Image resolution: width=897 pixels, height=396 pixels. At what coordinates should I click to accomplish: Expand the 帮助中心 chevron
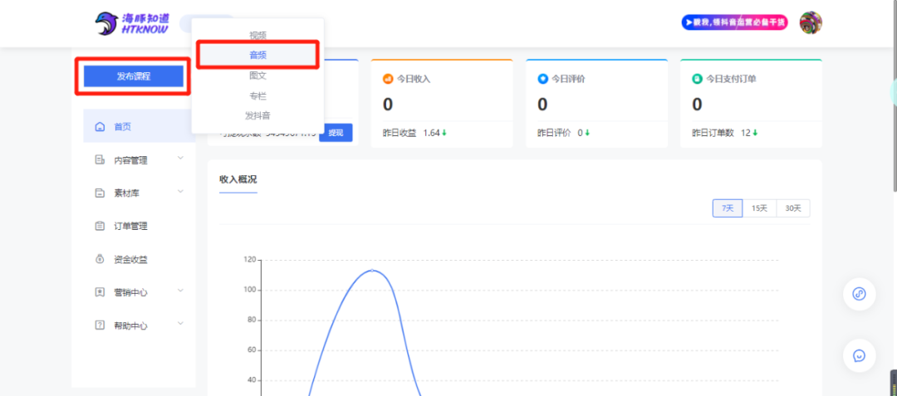click(x=181, y=324)
